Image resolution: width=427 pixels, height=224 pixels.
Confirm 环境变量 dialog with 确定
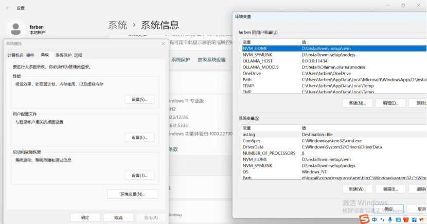(388, 209)
